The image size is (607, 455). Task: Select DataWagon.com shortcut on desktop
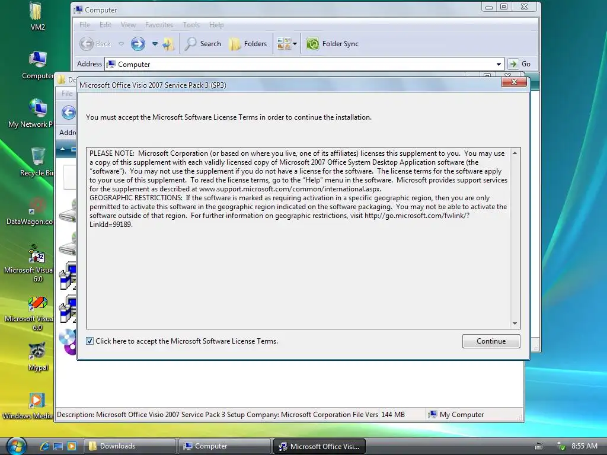[30, 211]
